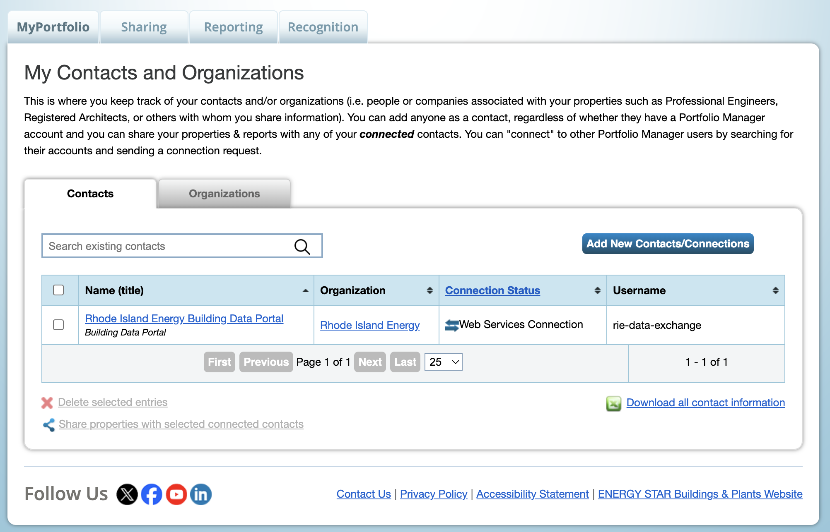Open ENERGY STAR Buildings & Plants Website link
830x532 pixels.
(x=700, y=494)
